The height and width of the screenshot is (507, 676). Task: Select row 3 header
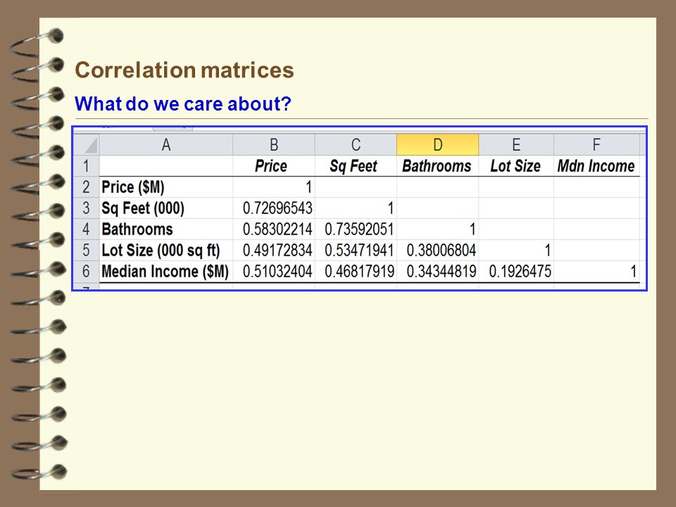tap(86, 208)
